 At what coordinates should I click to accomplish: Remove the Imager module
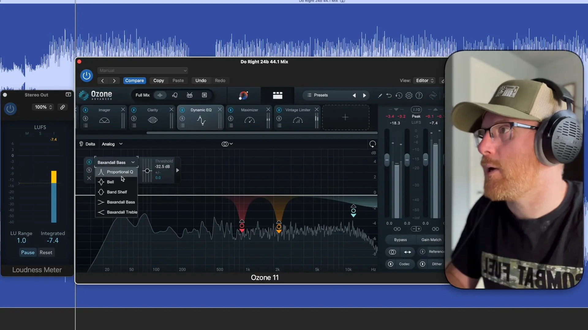coord(123,109)
